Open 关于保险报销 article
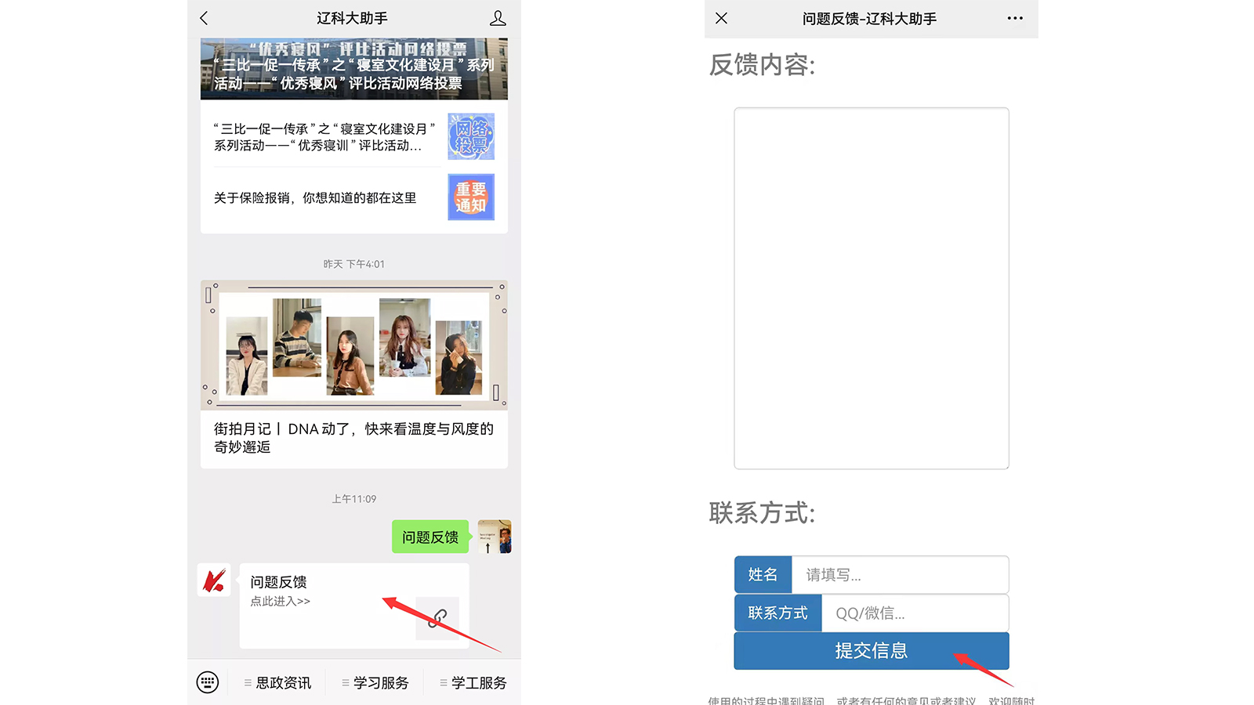Viewport: 1254px width, 705px height. pos(315,198)
